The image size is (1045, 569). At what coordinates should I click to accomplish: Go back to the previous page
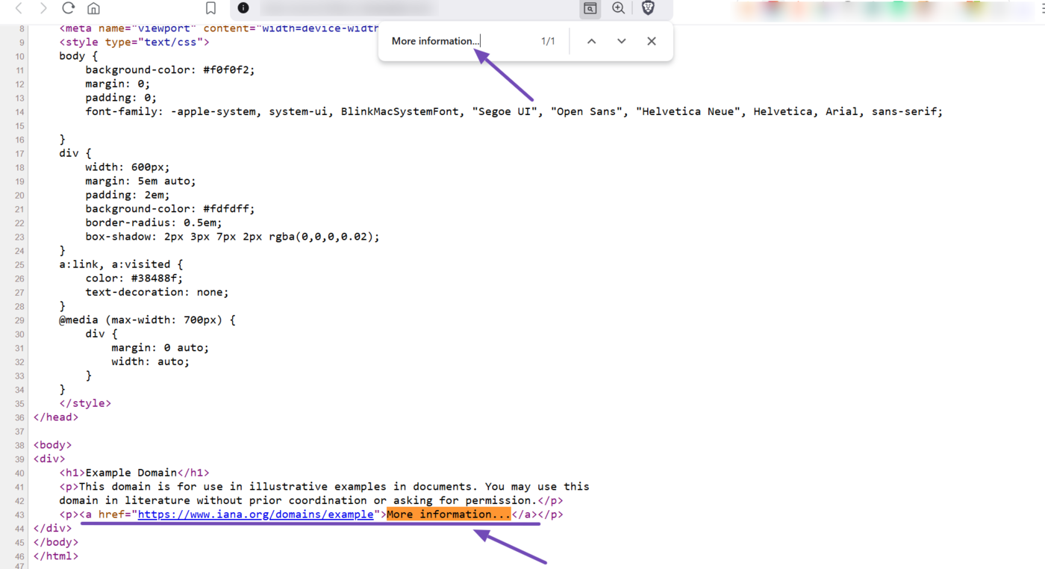19,8
